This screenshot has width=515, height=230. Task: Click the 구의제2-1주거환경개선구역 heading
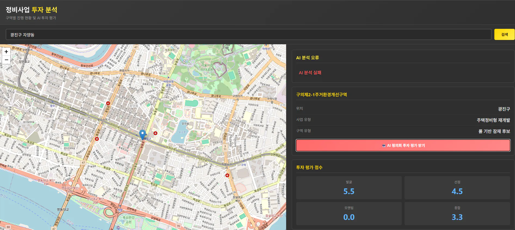pyautogui.click(x=321, y=95)
